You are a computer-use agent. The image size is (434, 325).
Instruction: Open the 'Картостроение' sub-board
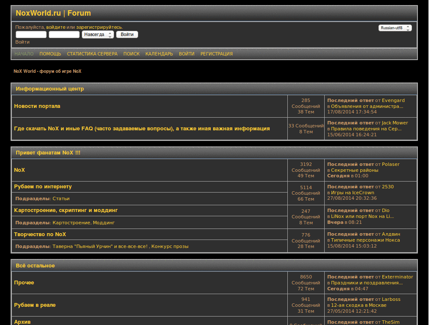(72, 223)
